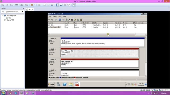The width and height of the screenshot is (170, 95).
Task: Close the Library panel
Action: pos(23,8)
